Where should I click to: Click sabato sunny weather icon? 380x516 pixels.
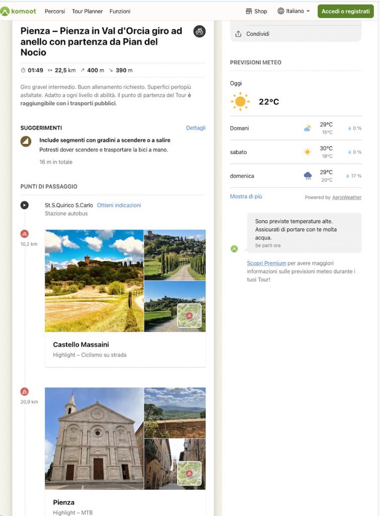pyautogui.click(x=308, y=152)
